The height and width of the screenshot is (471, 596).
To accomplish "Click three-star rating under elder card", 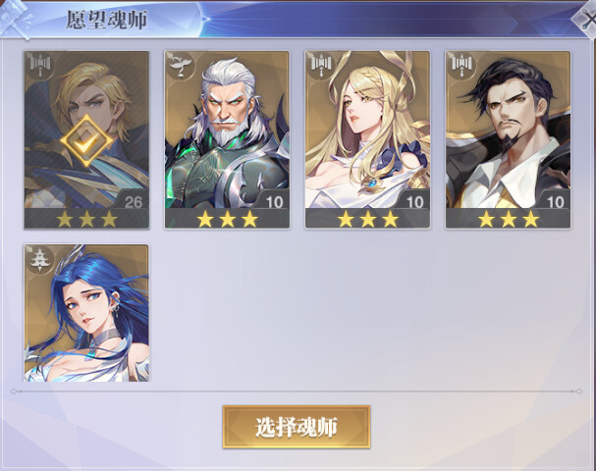I will point(227,219).
